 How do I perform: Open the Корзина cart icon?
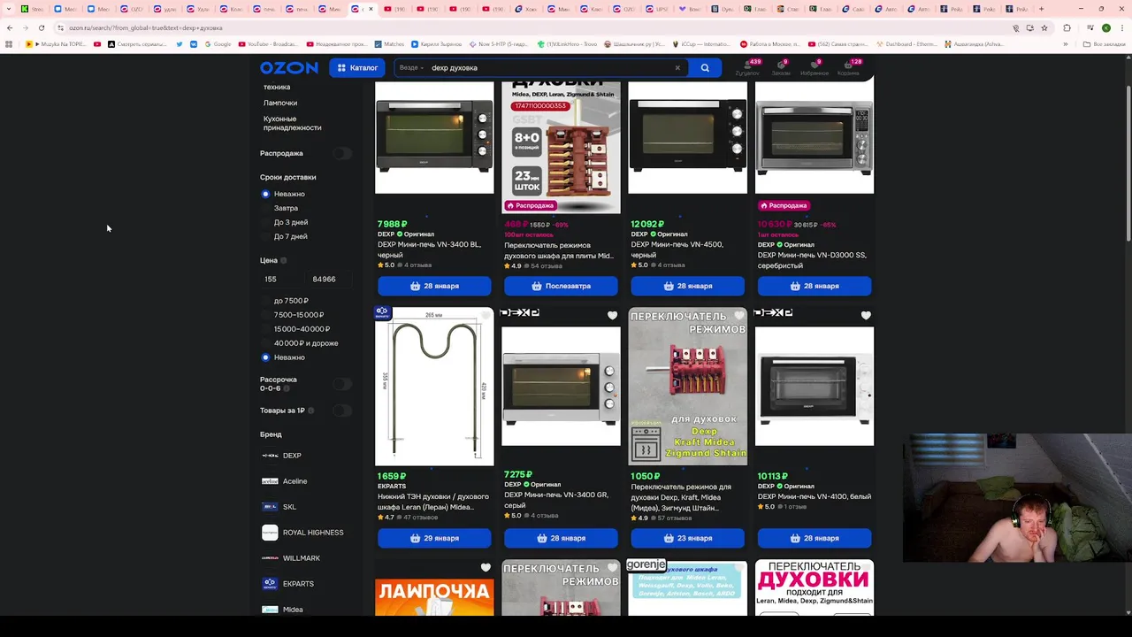click(847, 68)
